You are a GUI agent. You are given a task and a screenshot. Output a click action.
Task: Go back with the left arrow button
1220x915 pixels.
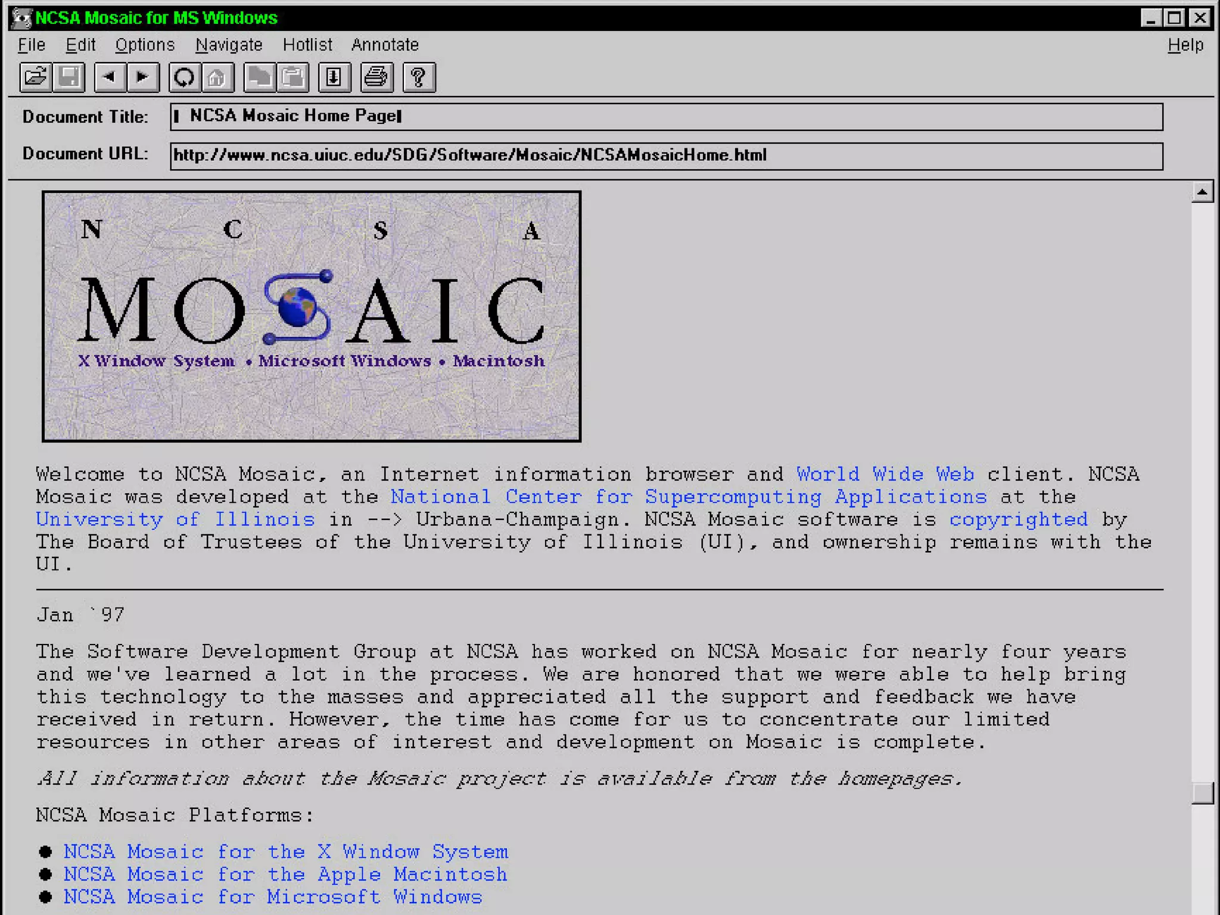pos(110,77)
